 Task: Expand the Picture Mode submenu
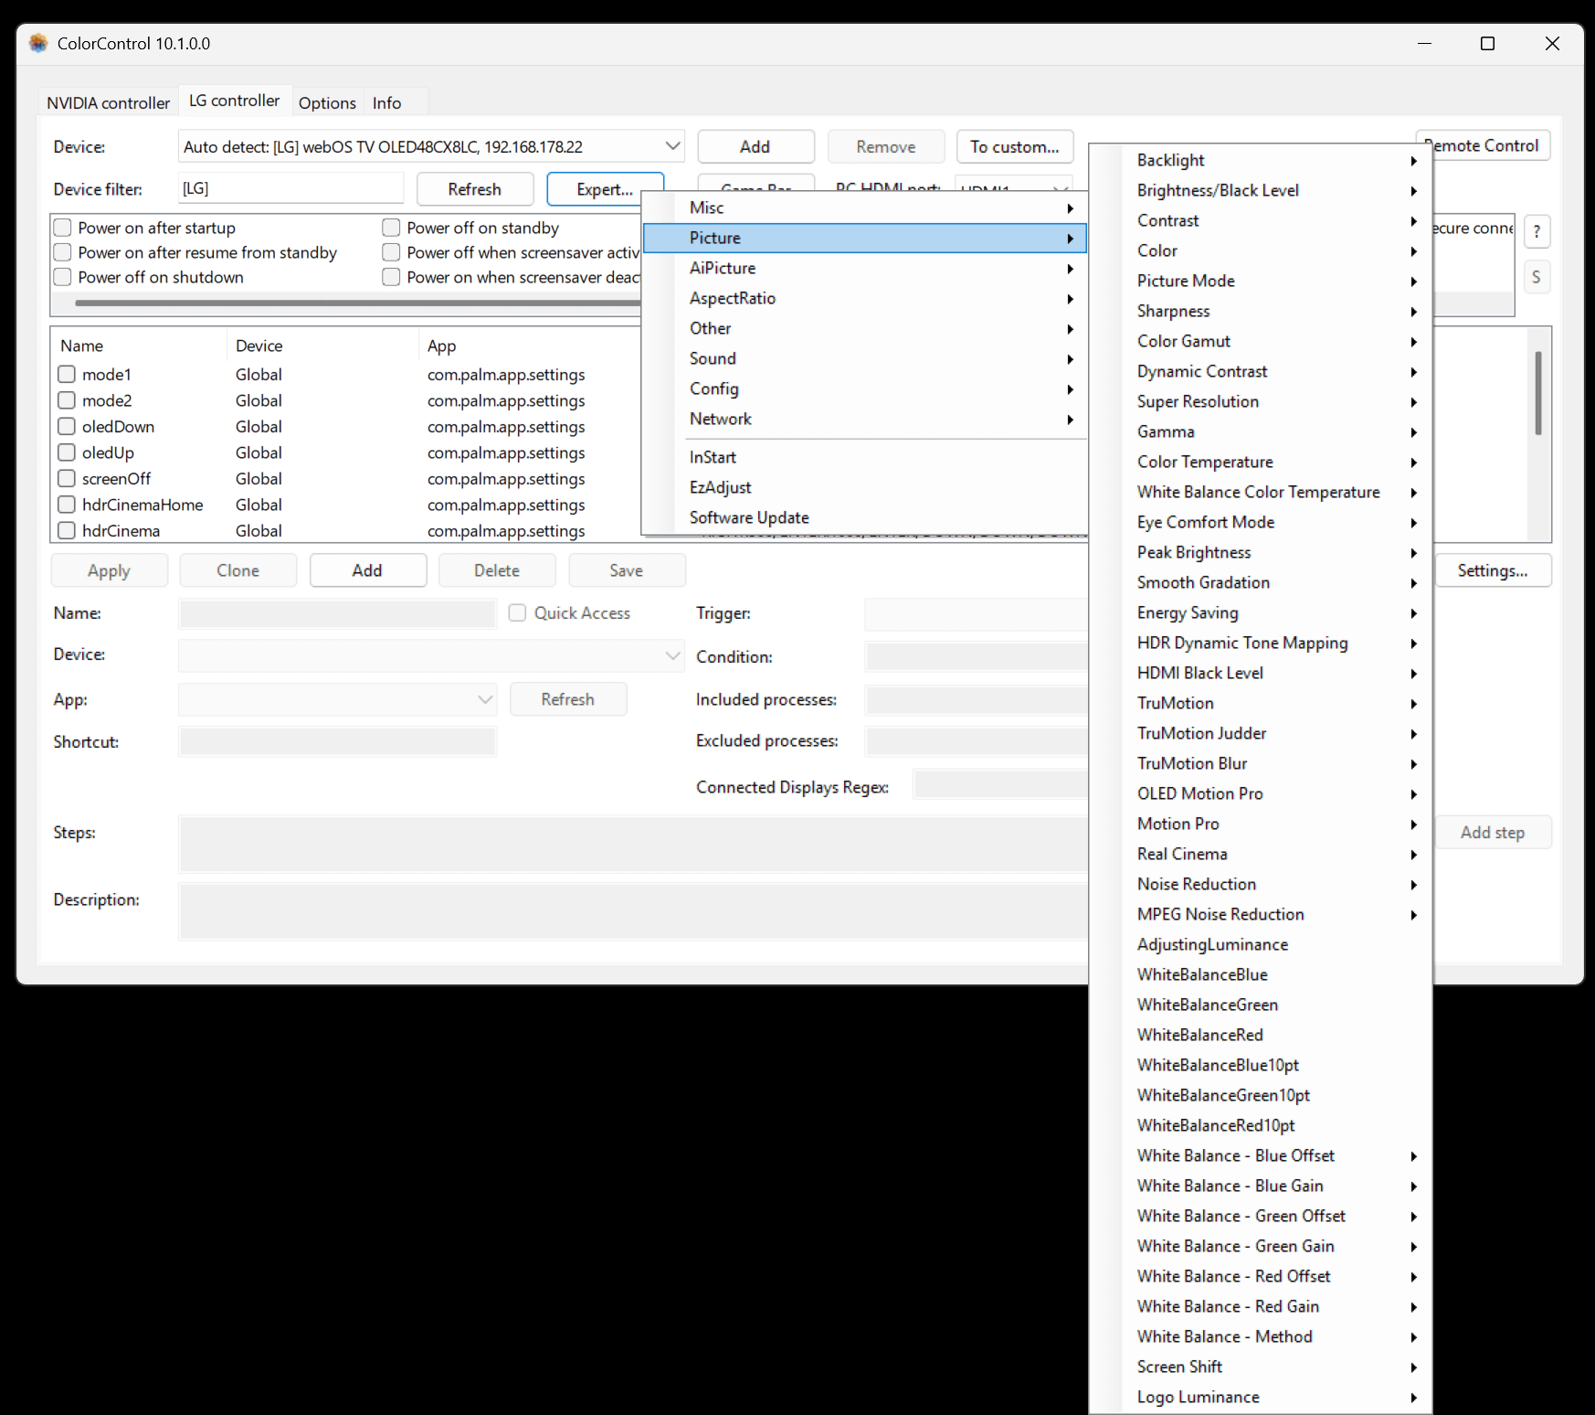pyautogui.click(x=1261, y=281)
